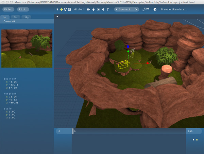The height and width of the screenshot is (154, 204).
Task: Edit position z value 67.88
Action: click(13, 88)
